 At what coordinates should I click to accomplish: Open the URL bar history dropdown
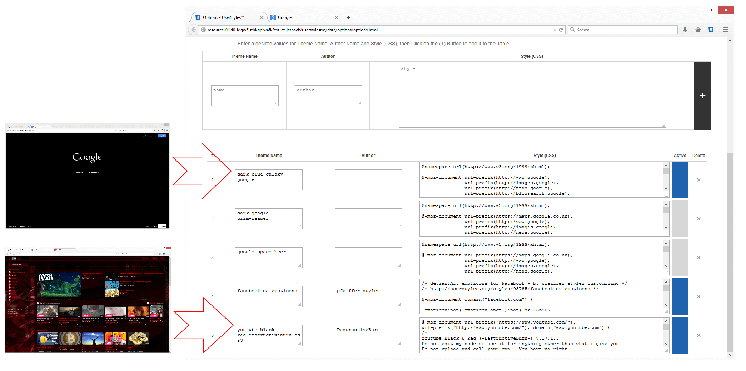[x=555, y=30]
